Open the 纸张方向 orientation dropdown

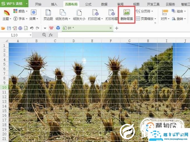tap(63, 15)
